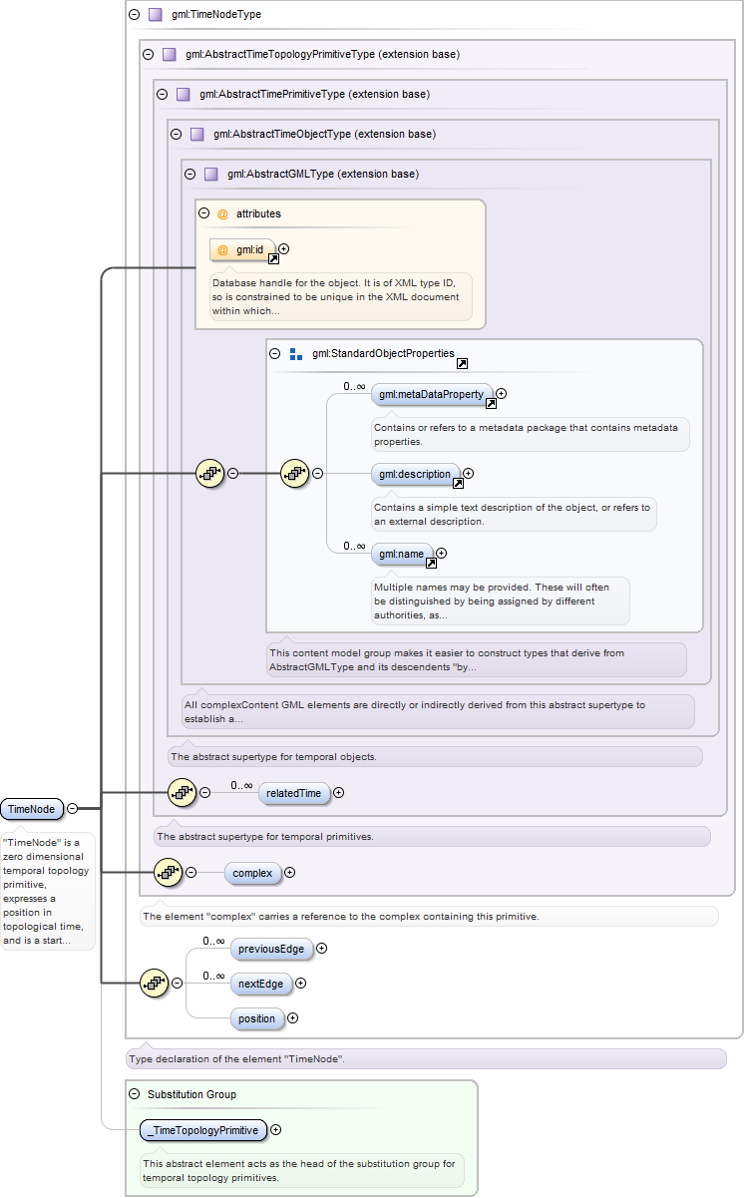
Task: Collapse gml:AbstractGMLType extension base
Action: (189, 174)
